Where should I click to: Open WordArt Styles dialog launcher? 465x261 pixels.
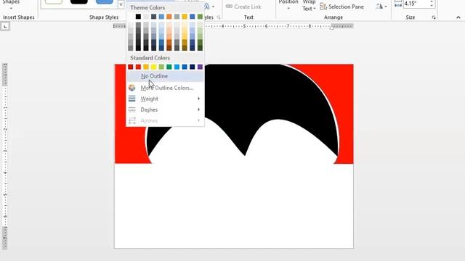[219, 17]
